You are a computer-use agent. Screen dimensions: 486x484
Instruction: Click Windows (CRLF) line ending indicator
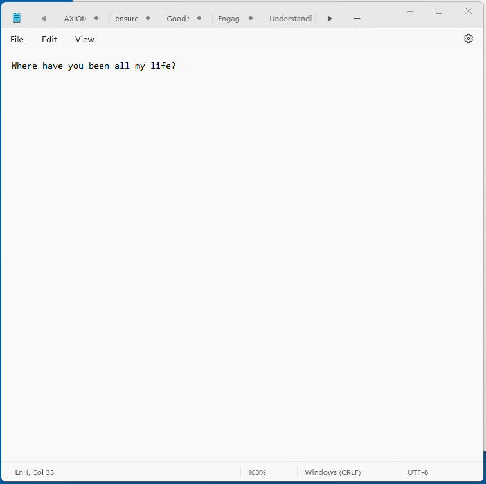(x=333, y=472)
